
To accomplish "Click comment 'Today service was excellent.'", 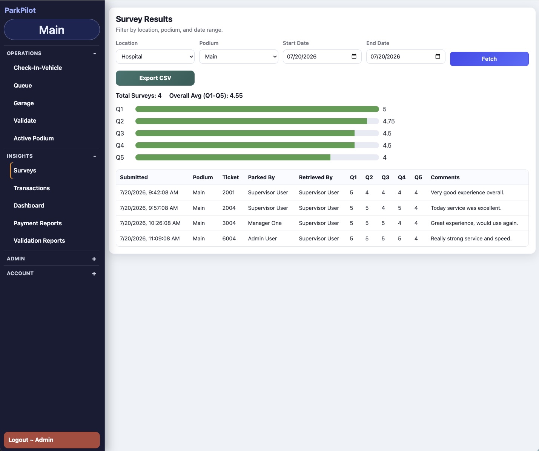I will [466, 208].
